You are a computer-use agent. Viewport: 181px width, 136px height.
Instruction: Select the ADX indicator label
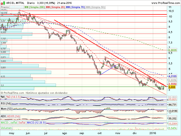[x=3, y=116]
